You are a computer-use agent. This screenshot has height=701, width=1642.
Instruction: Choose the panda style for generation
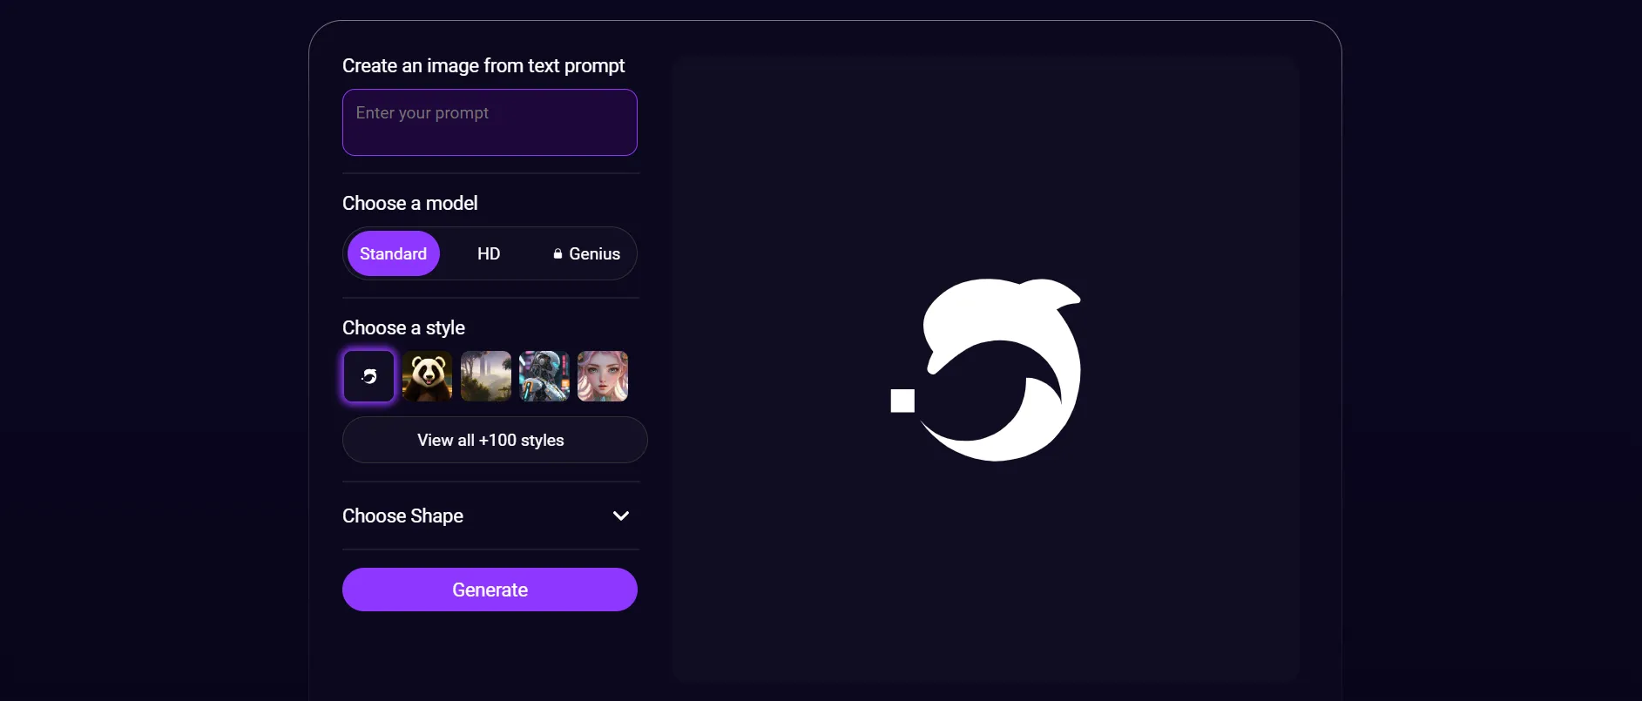(427, 376)
